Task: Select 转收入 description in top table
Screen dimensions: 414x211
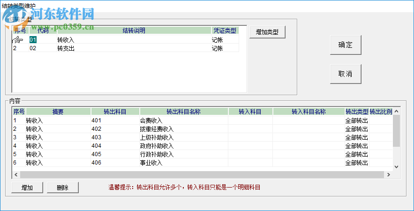Action: 66,40
